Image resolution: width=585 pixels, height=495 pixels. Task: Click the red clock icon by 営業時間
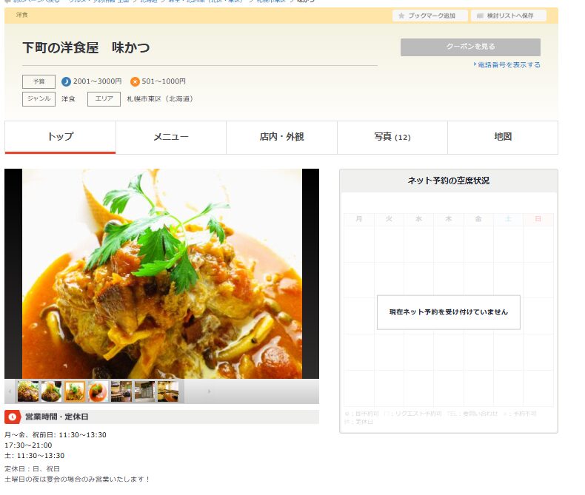[x=13, y=417]
